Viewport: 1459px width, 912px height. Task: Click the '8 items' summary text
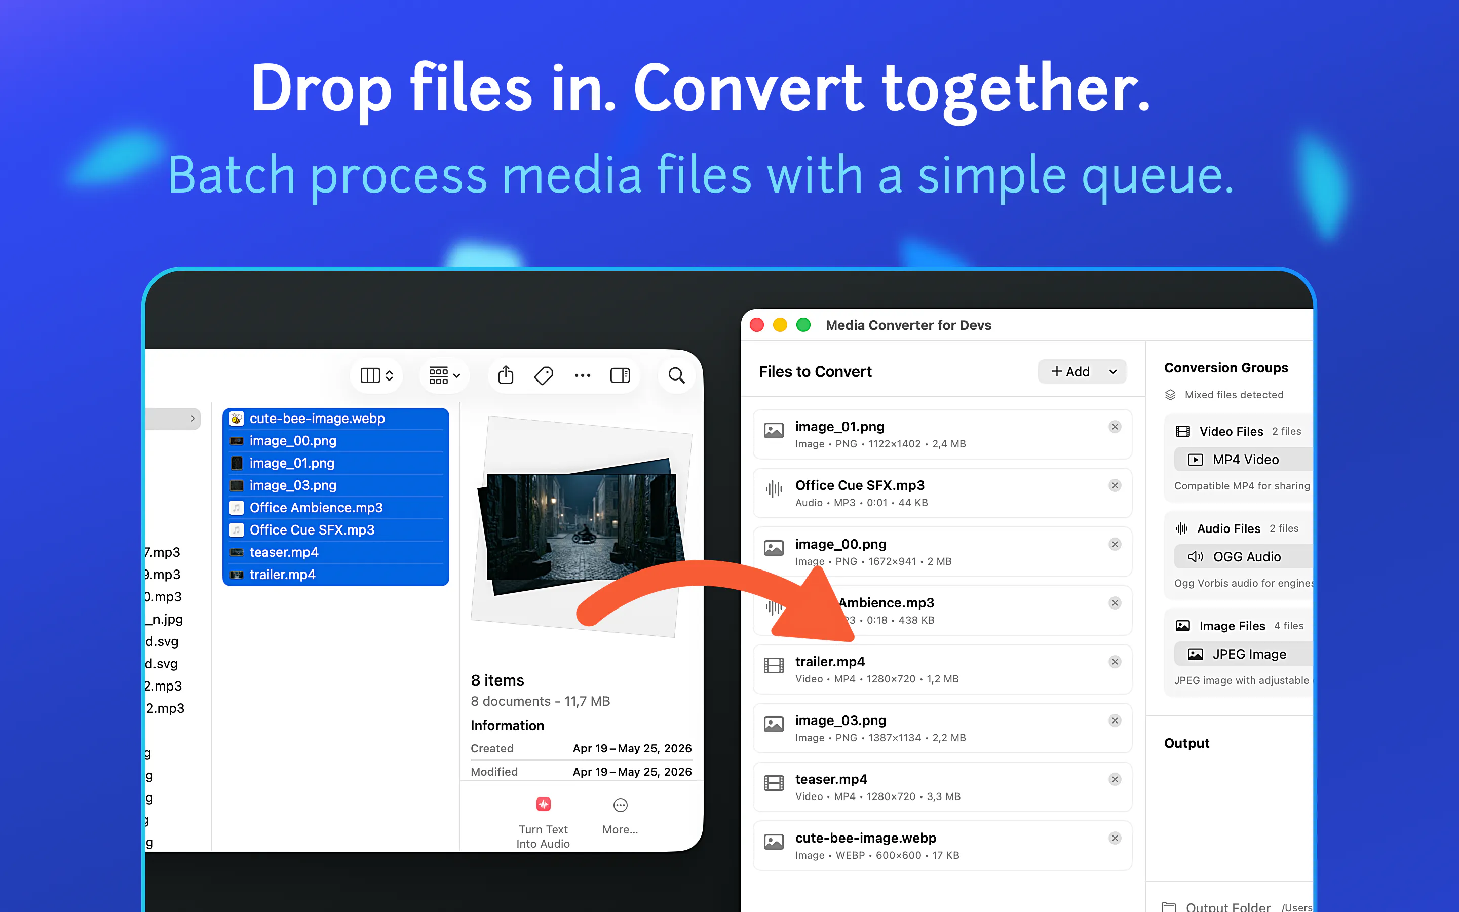click(x=497, y=680)
